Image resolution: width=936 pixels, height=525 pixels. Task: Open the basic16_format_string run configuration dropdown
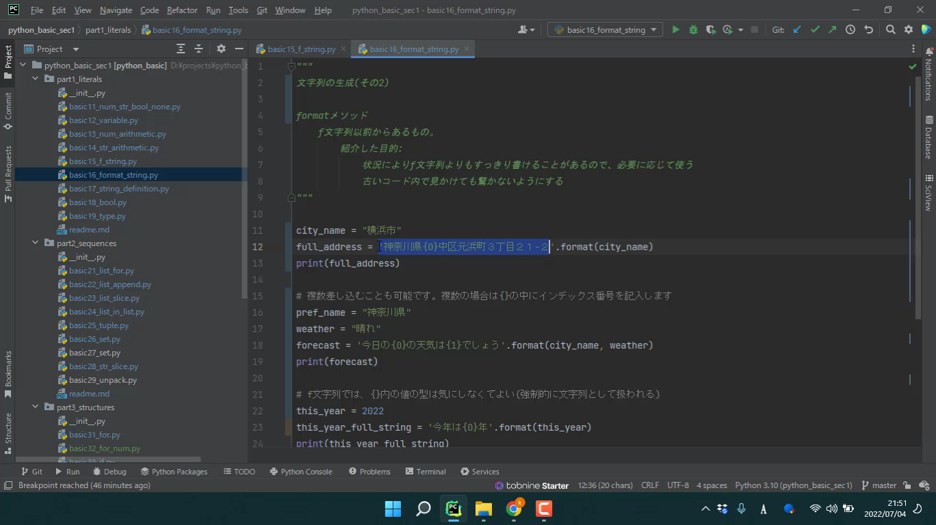pyautogui.click(x=606, y=29)
